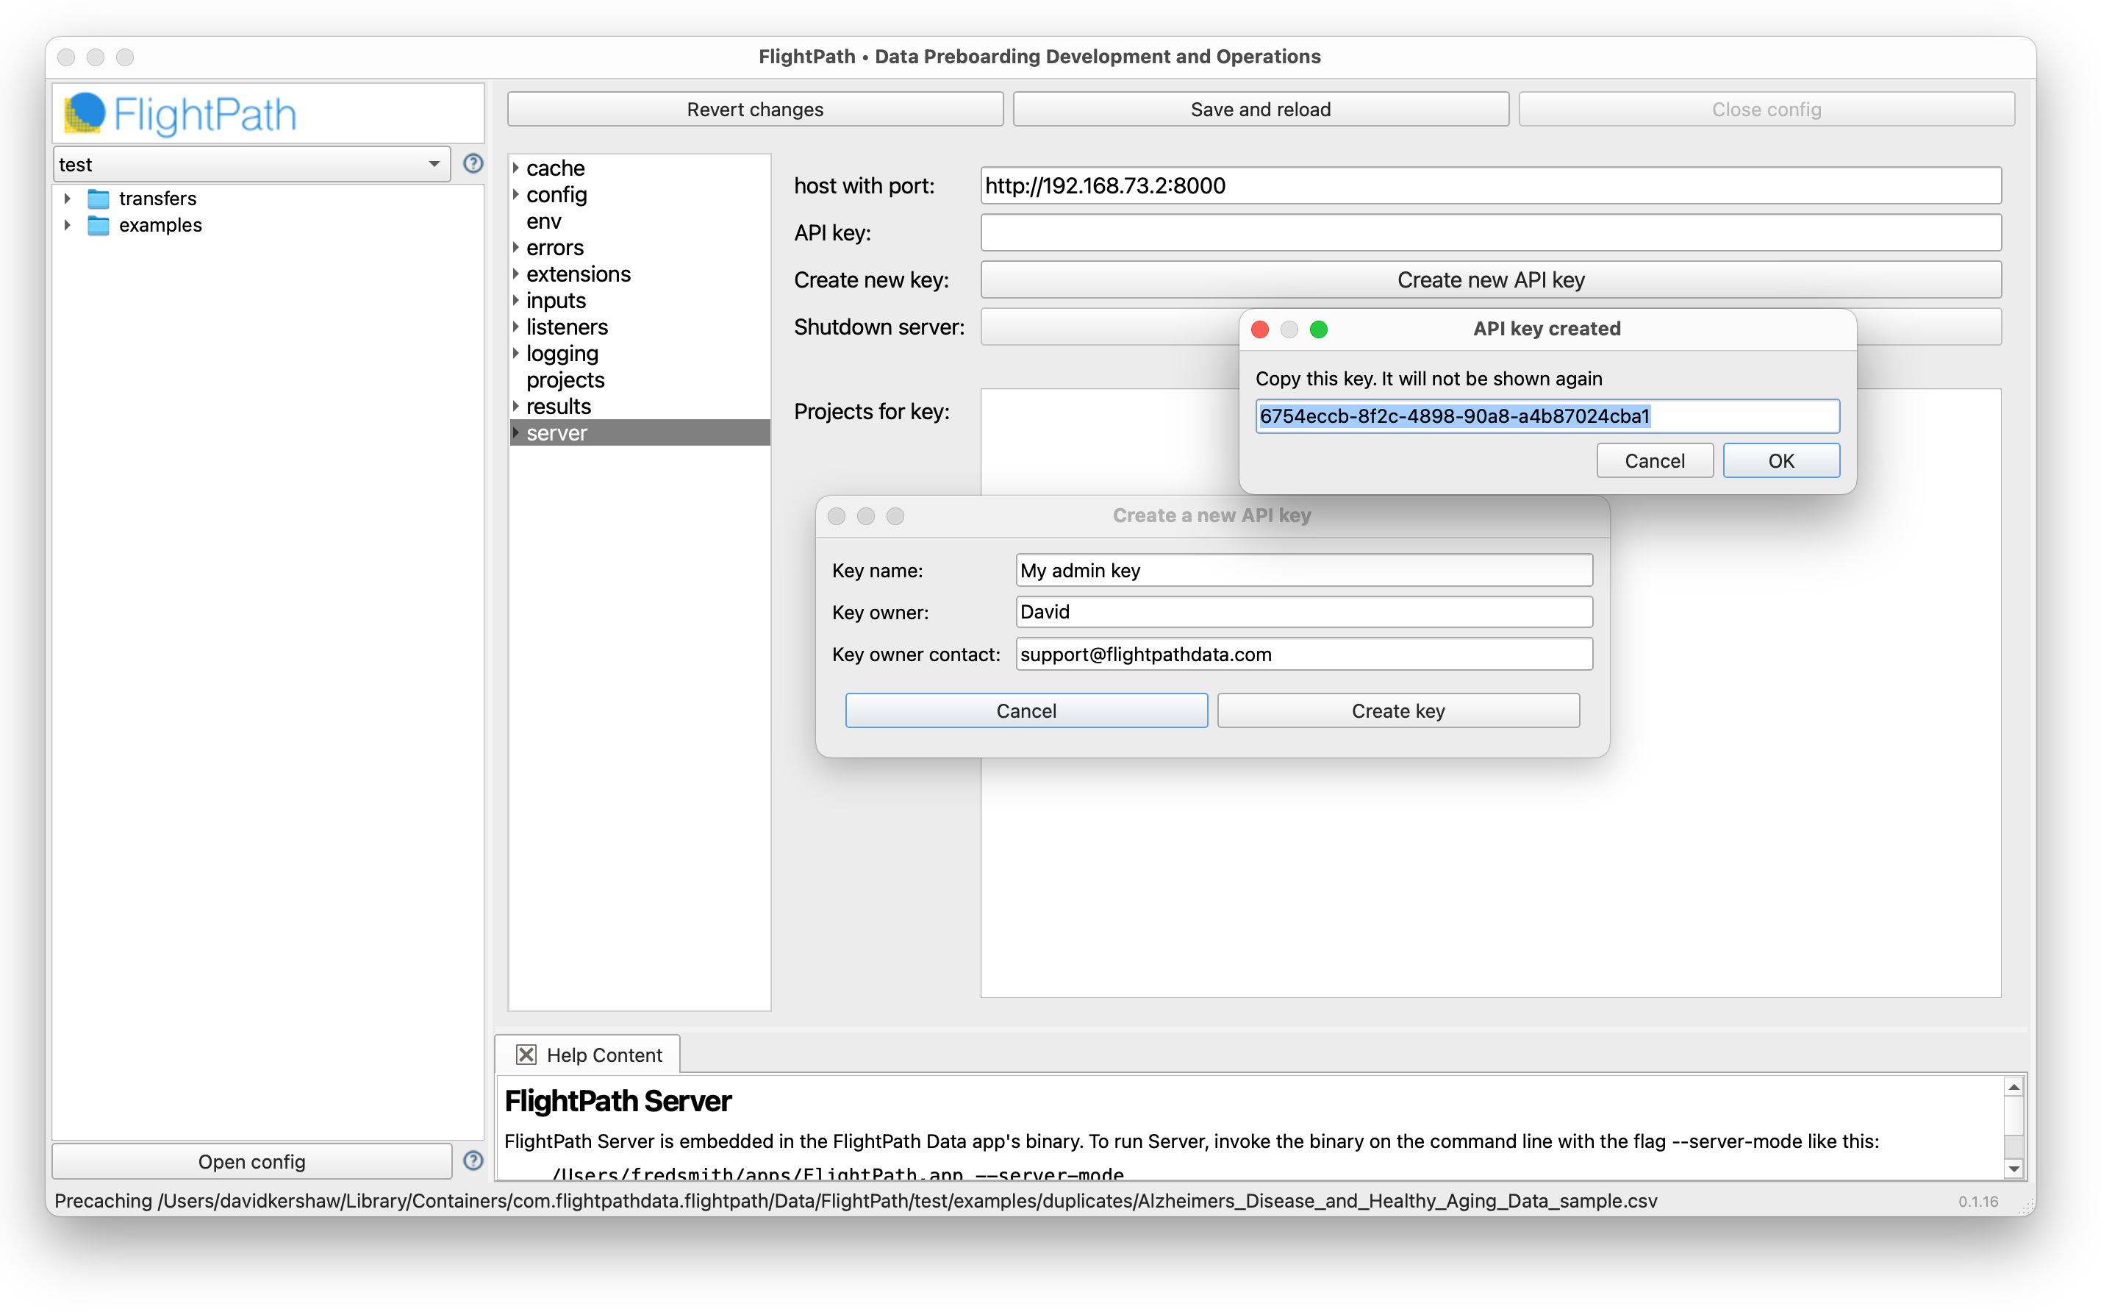Click OK in API key created dialog

pyautogui.click(x=1780, y=461)
